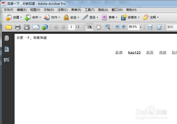Fit page width scrolling icon

150,27
